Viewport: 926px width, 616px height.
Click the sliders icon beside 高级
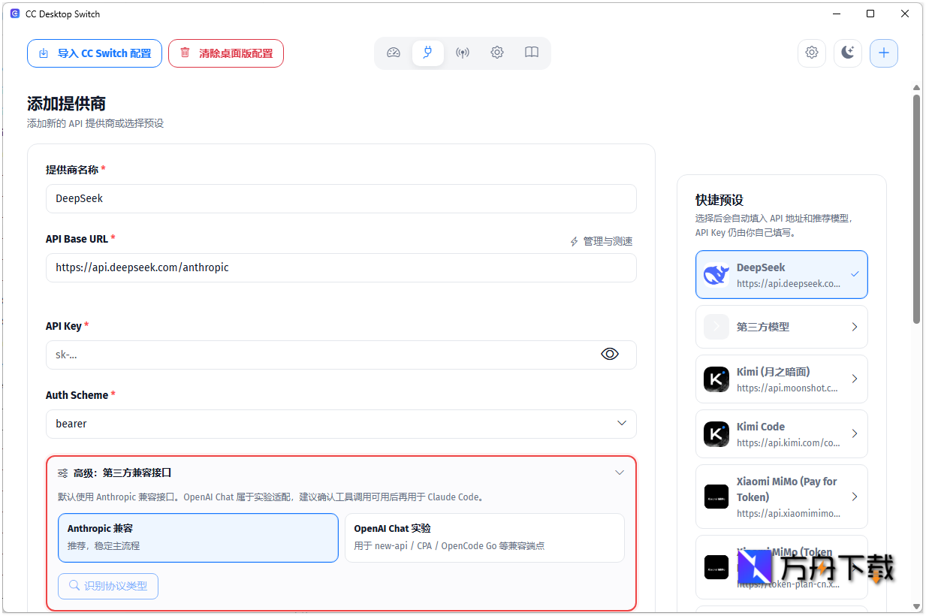pyautogui.click(x=63, y=473)
